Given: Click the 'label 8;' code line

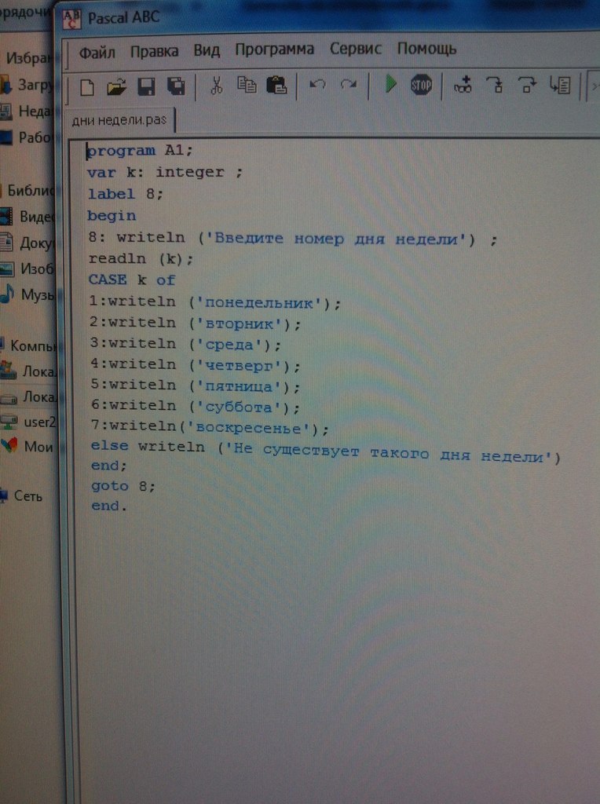Looking at the screenshot, I should 125,194.
